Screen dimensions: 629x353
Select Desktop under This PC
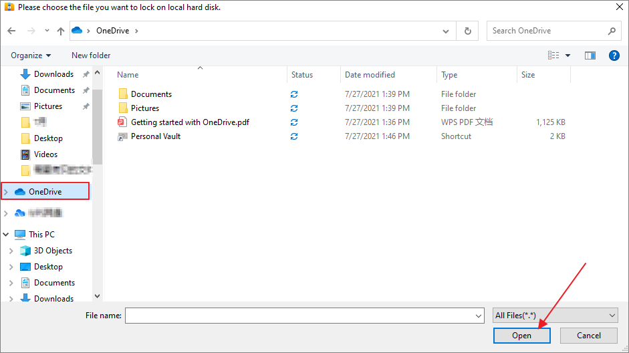[48, 267]
